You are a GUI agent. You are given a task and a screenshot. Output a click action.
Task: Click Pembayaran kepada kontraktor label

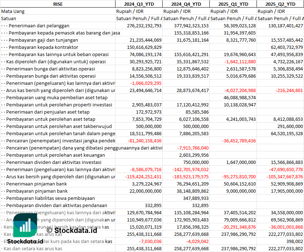pyautogui.click(x=44, y=47)
